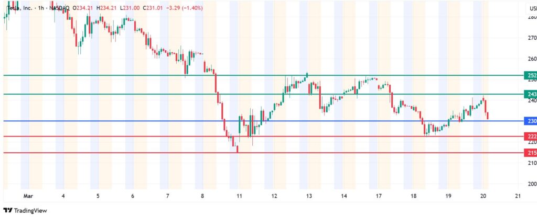Click the red 222 price tag

click(x=531, y=136)
